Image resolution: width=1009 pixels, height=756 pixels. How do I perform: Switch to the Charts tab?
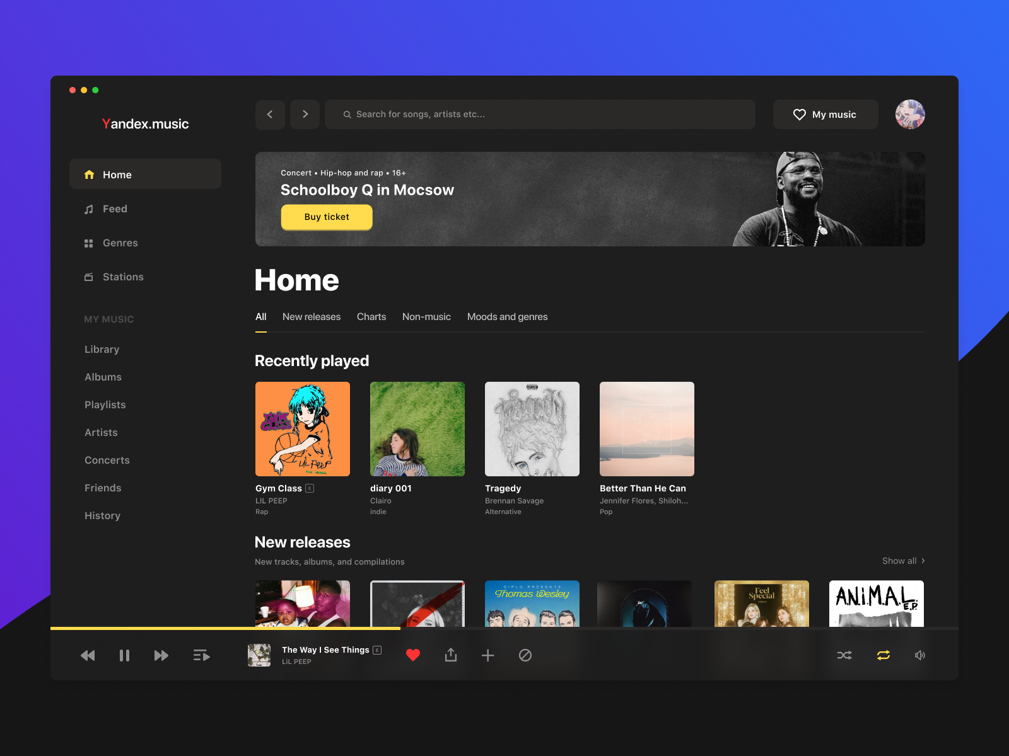tap(371, 317)
